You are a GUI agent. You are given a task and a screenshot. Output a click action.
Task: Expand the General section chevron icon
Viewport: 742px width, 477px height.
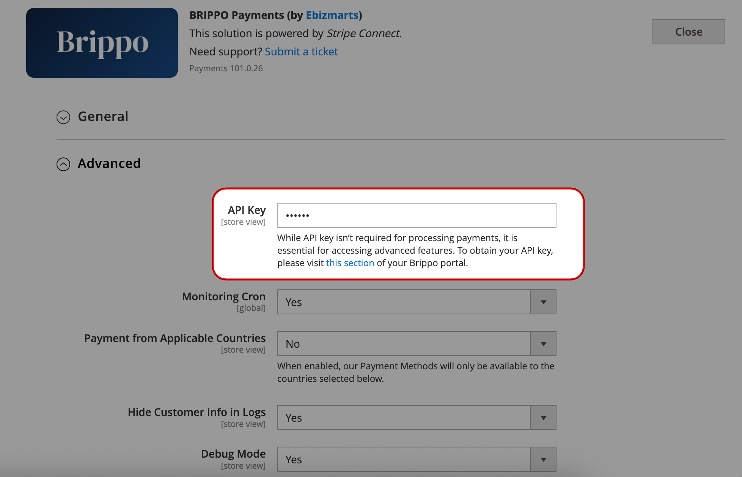(63, 117)
